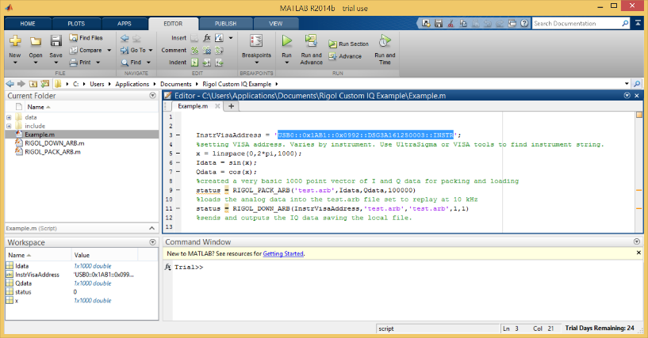Click the Run and Advance icon
This screenshot has width=648, height=338.
pos(311,41)
